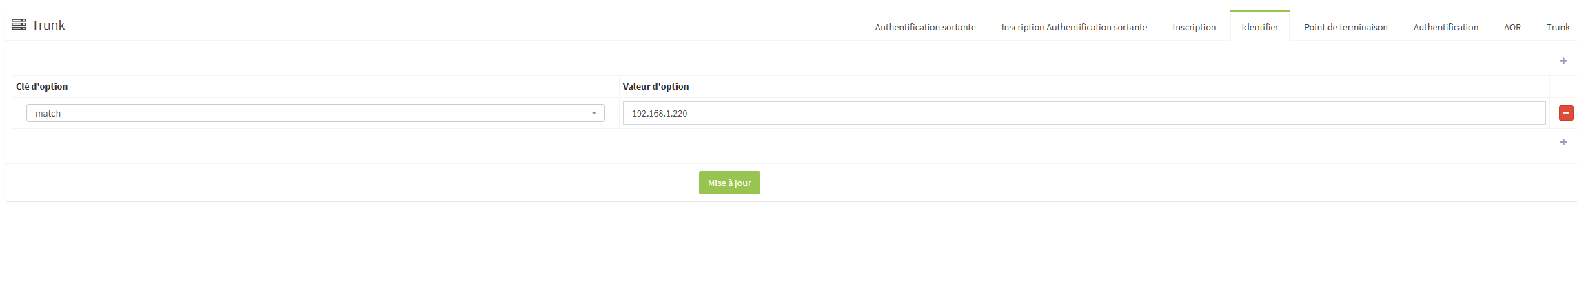
Task: Select the Identifier tab
Action: pyautogui.click(x=1259, y=28)
